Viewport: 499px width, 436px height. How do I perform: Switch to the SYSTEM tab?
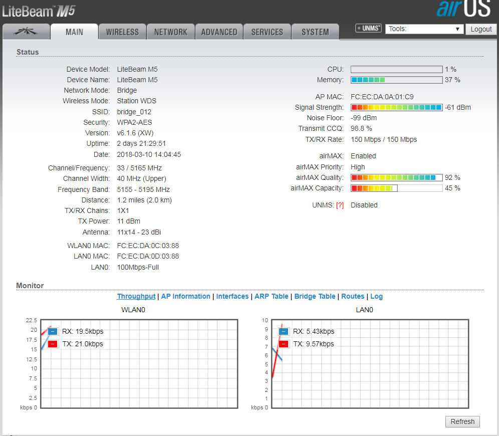(x=315, y=32)
